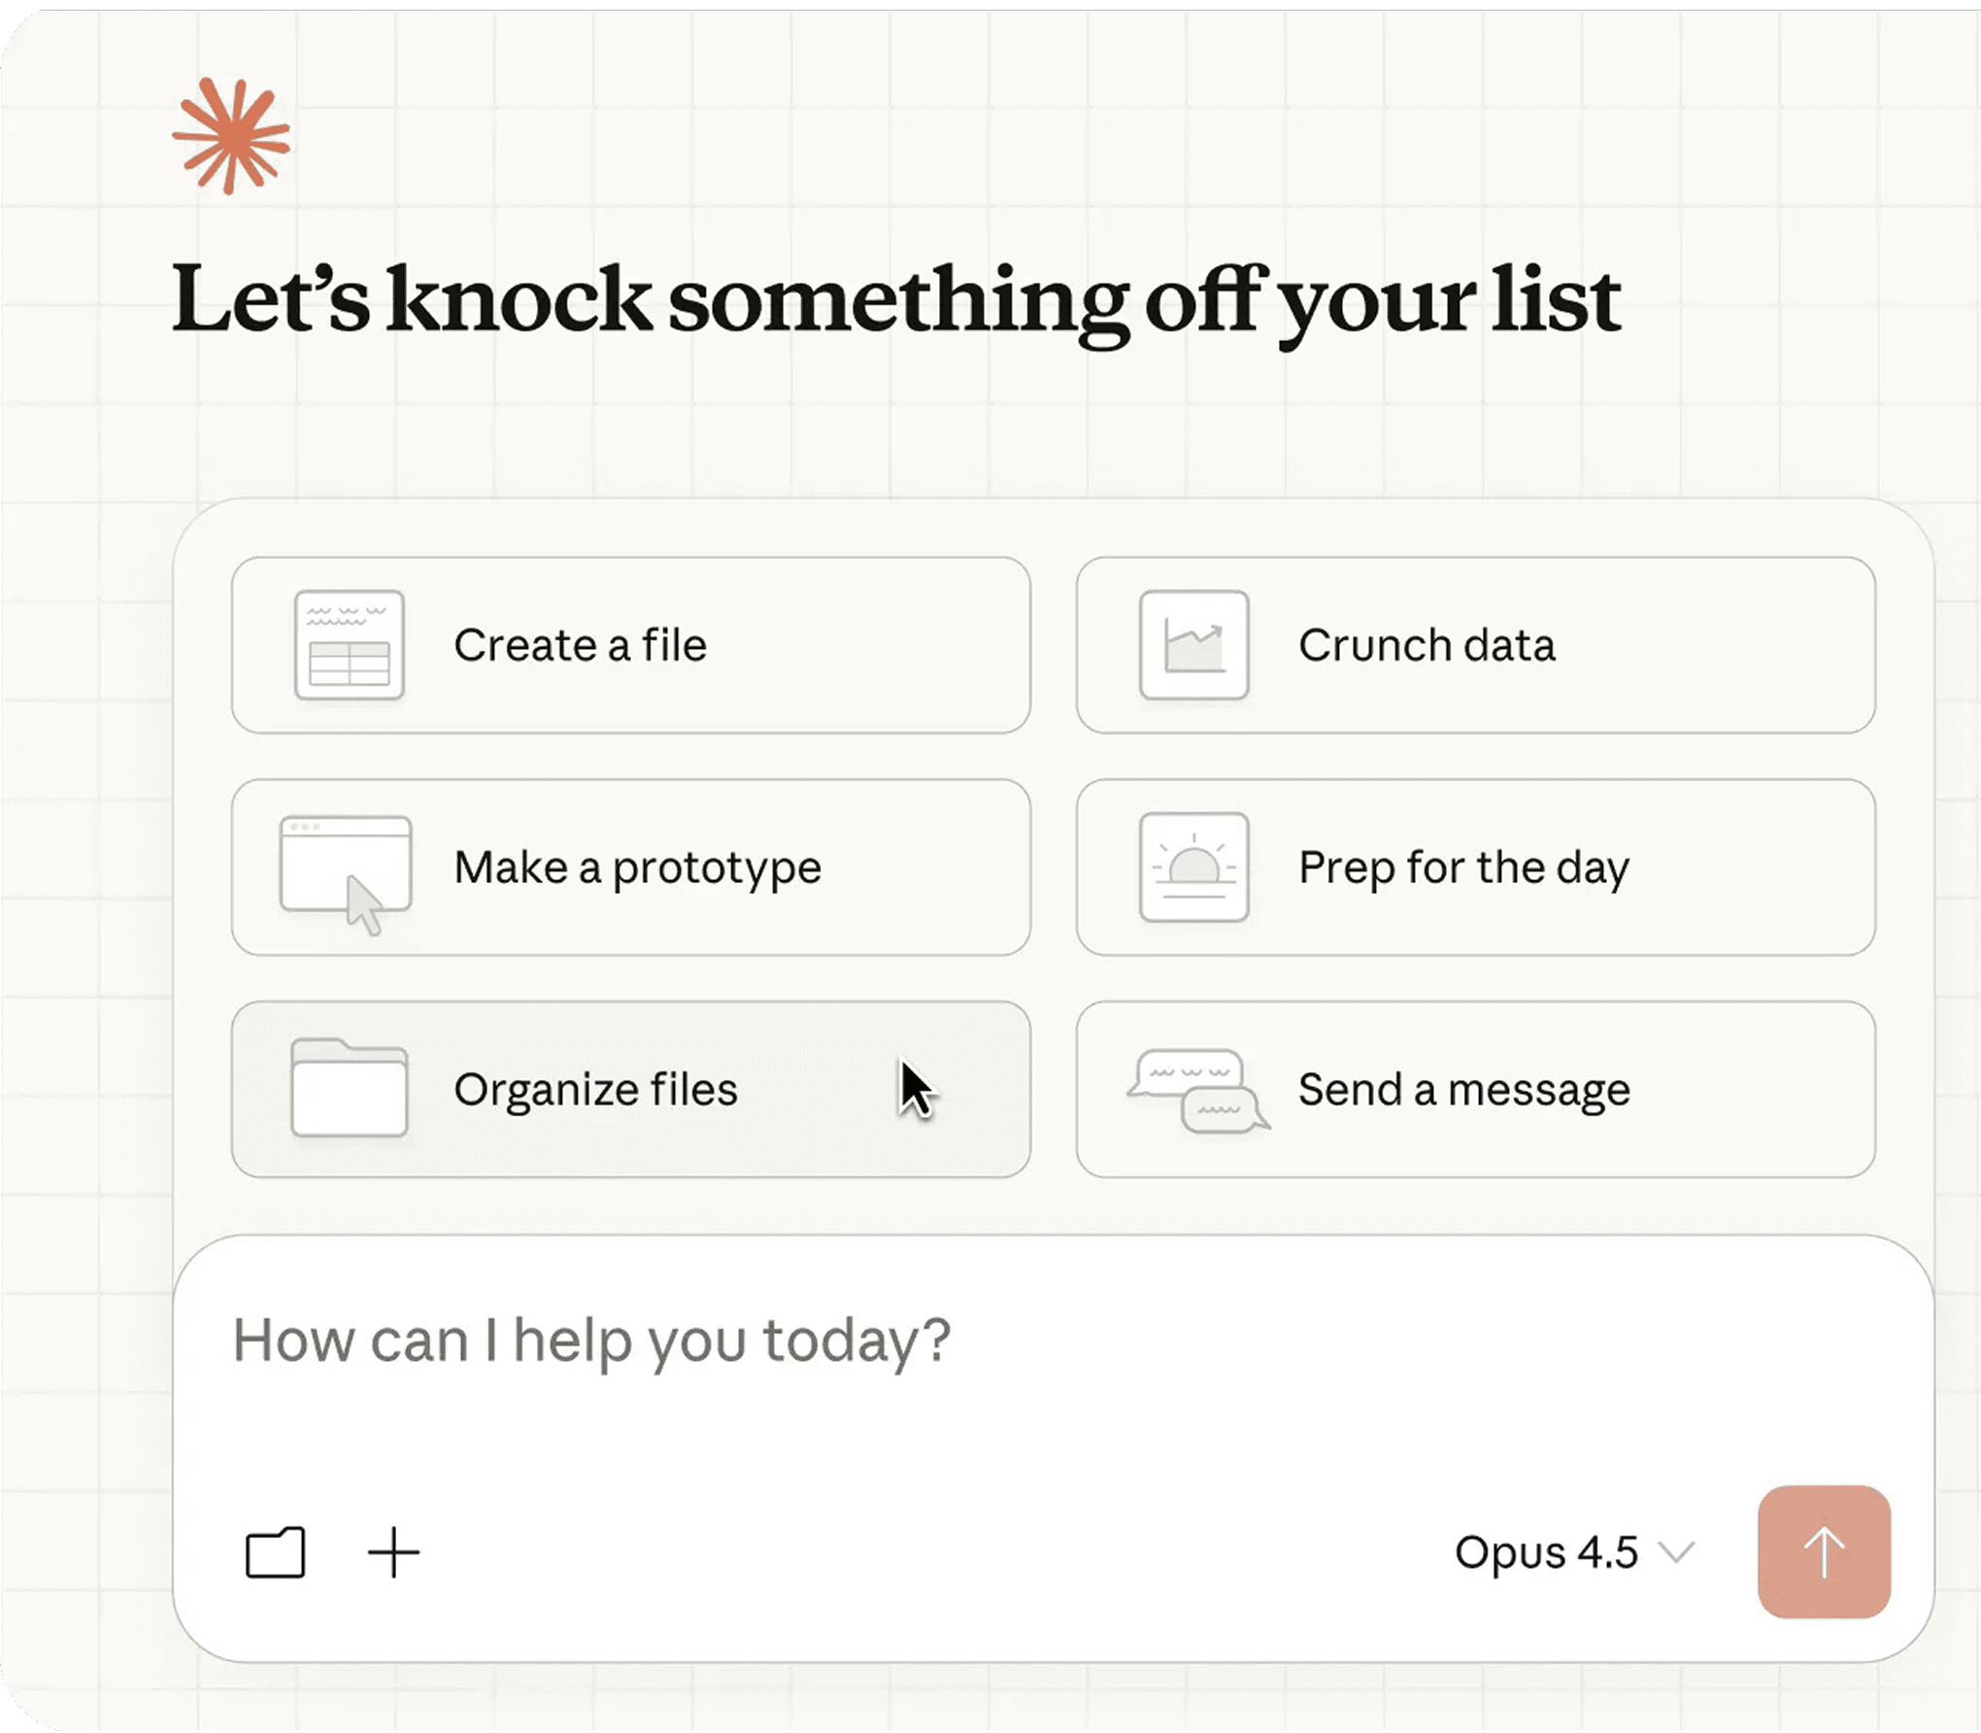This screenshot has width=1981, height=1733.
Task: Click the chat bubbles icon for Send a message
Action: (x=1198, y=1090)
